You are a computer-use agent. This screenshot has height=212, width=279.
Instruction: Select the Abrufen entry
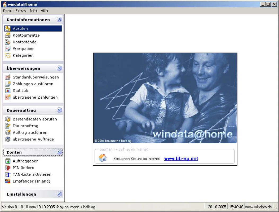(x=33, y=28)
